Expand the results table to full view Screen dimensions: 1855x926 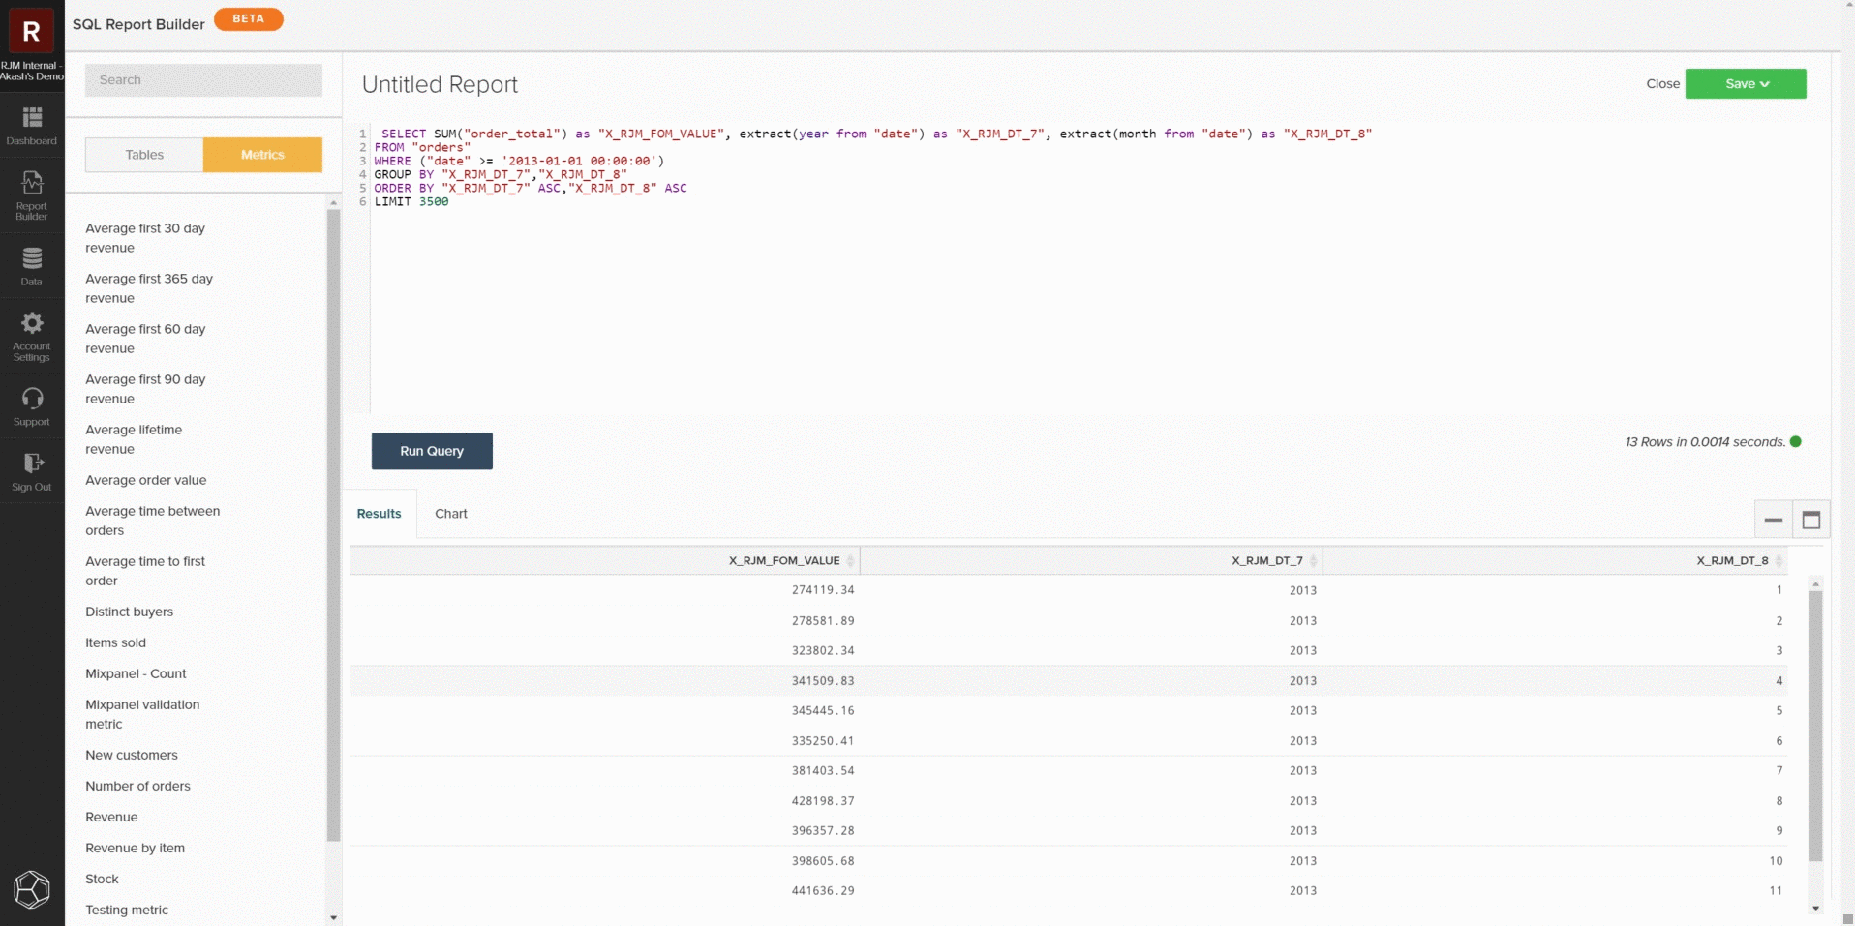pos(1810,519)
